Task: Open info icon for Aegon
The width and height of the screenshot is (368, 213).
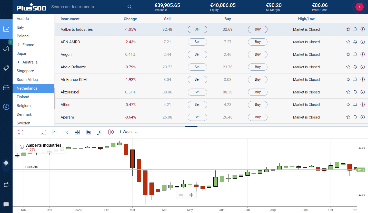Action: (x=363, y=54)
